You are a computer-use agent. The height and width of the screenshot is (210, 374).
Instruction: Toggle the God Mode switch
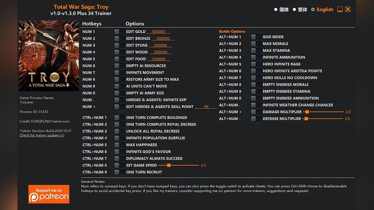(256, 37)
